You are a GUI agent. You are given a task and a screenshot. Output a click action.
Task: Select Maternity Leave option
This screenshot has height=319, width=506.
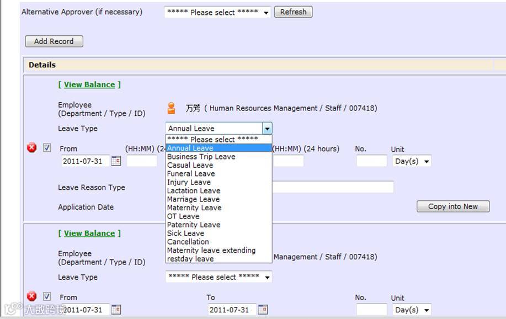pos(219,208)
